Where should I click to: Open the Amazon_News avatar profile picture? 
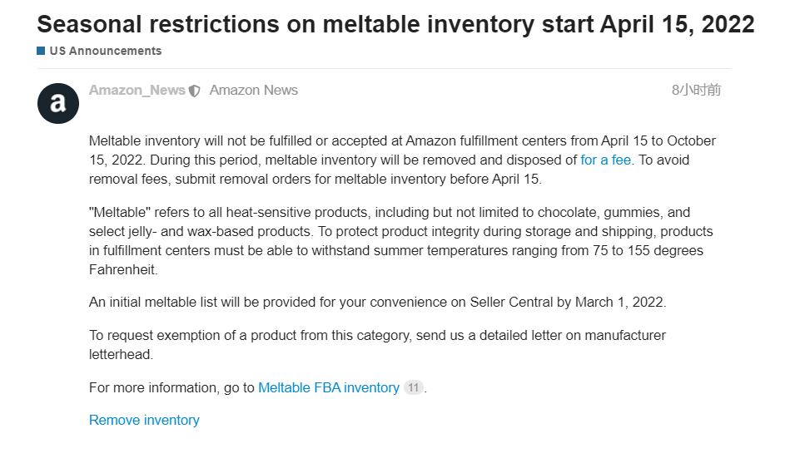coord(58,103)
